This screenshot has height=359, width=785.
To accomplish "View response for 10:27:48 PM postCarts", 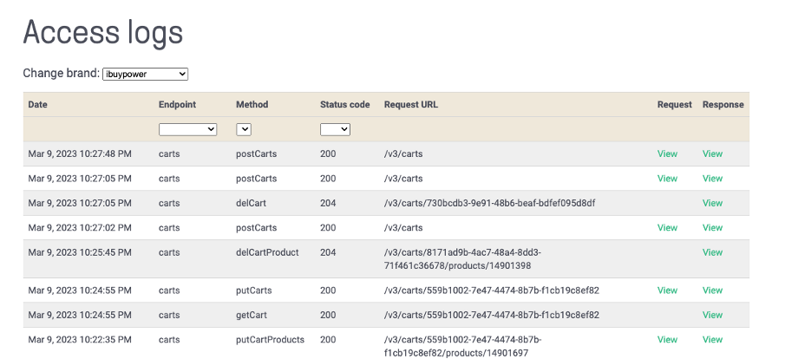I will 712,154.
